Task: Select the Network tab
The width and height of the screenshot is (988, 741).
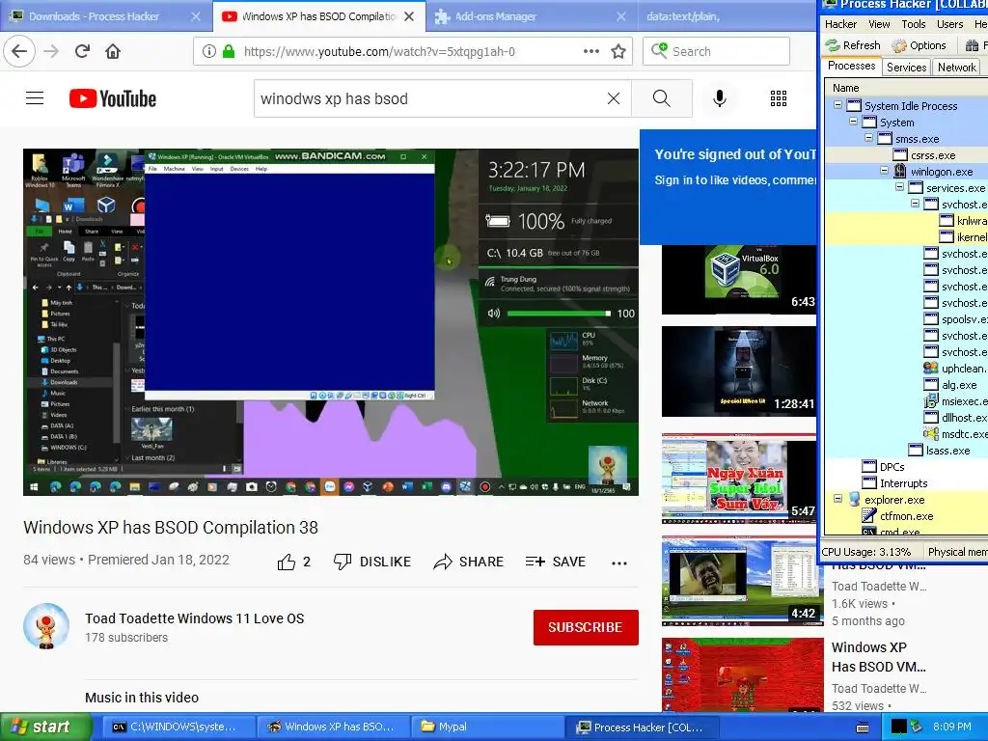Action: [x=956, y=68]
